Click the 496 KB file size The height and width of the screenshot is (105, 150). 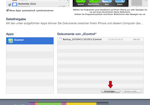click(136, 39)
